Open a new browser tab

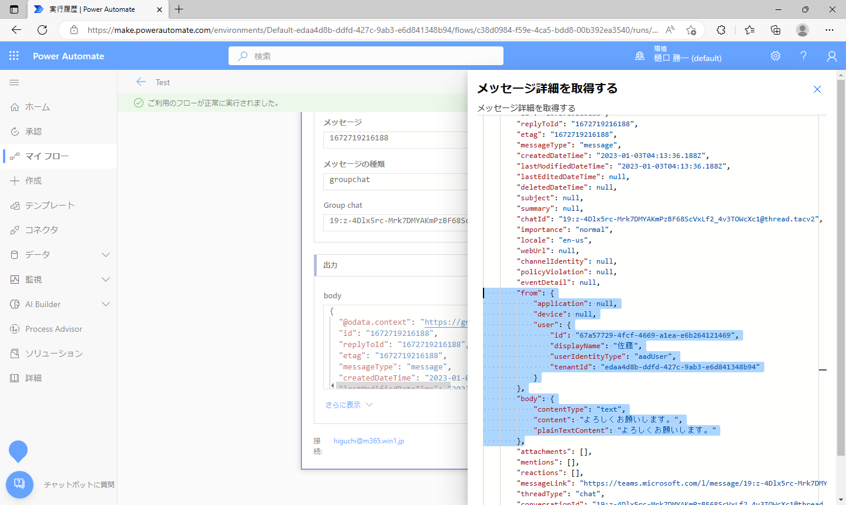coord(179,9)
